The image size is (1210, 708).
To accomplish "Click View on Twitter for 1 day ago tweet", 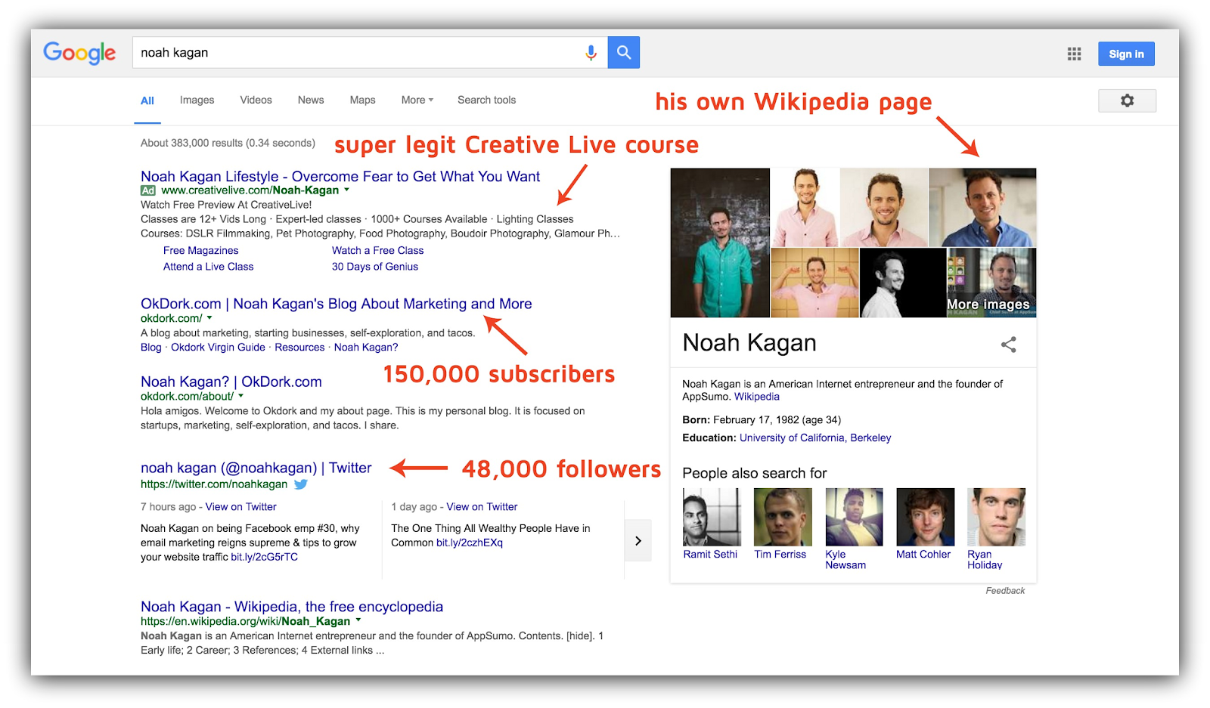I will [x=482, y=506].
